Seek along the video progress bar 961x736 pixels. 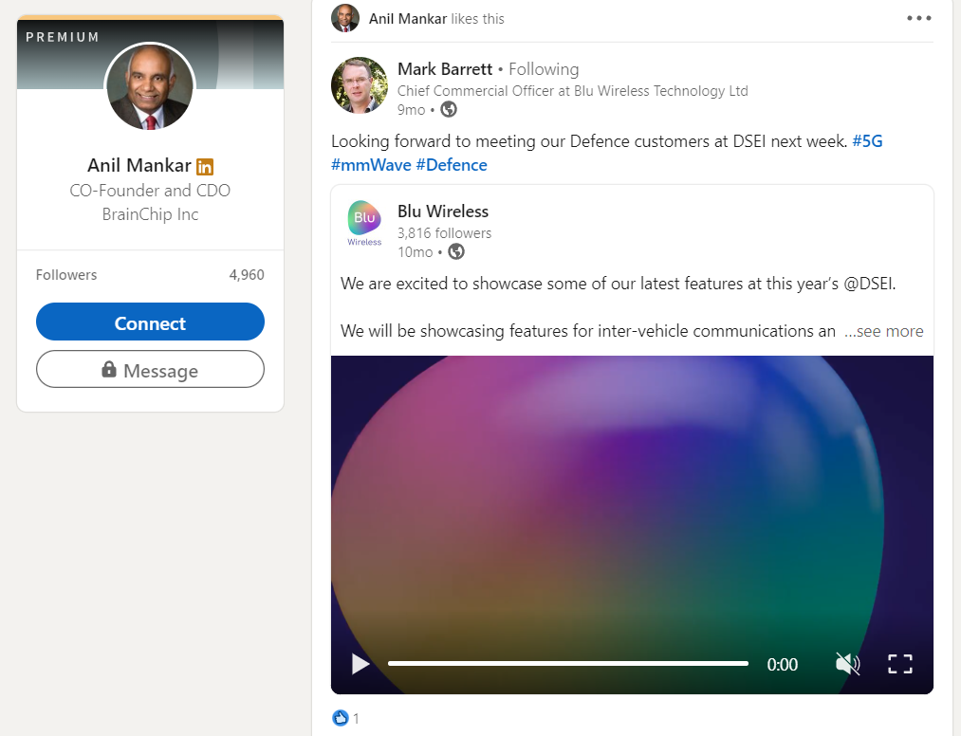point(567,664)
